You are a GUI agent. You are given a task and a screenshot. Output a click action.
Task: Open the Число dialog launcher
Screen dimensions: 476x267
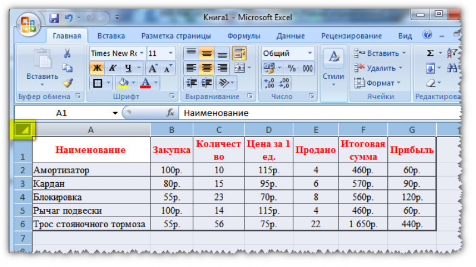tap(311, 96)
